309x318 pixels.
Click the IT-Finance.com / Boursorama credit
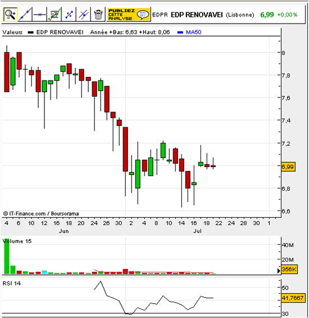(41, 213)
